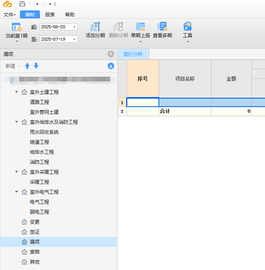Click the blue circular download icon

[111, 66]
